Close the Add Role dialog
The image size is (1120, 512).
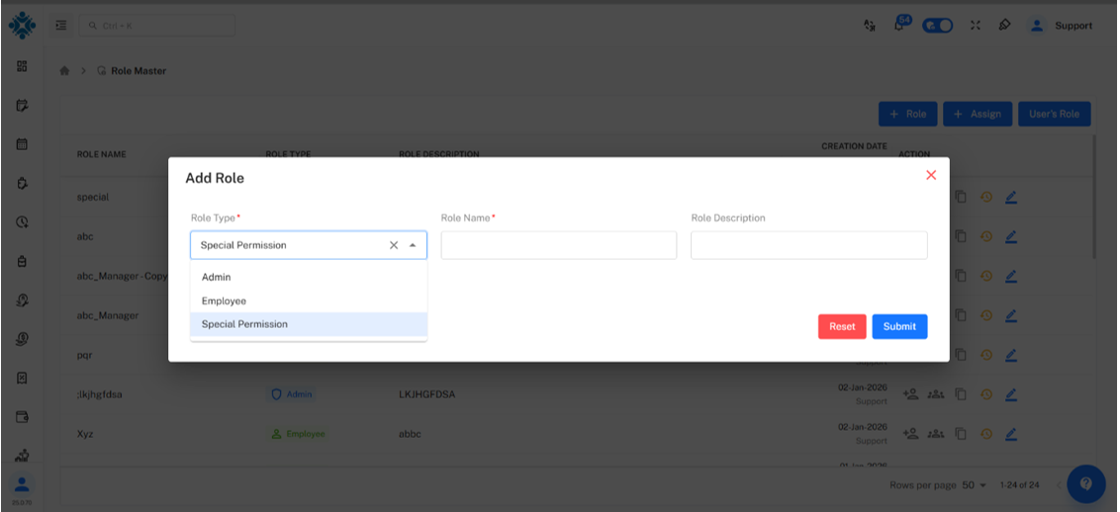tap(930, 175)
